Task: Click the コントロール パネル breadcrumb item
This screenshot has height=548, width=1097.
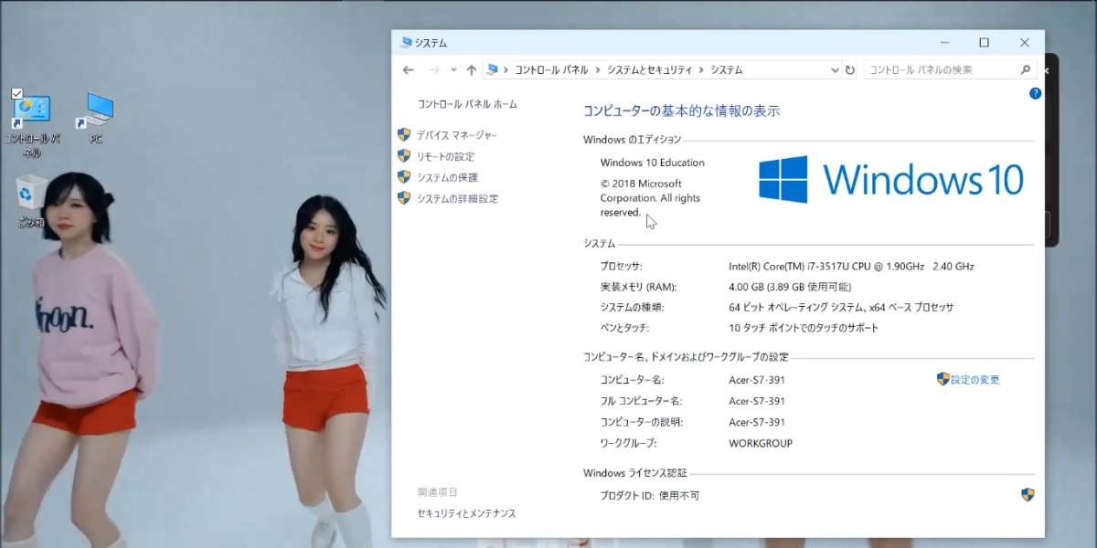Action: tap(551, 70)
